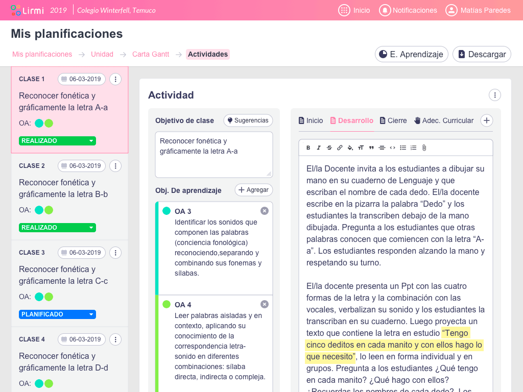Change text size with the TT icon
This screenshot has height=392, width=523.
click(x=361, y=148)
